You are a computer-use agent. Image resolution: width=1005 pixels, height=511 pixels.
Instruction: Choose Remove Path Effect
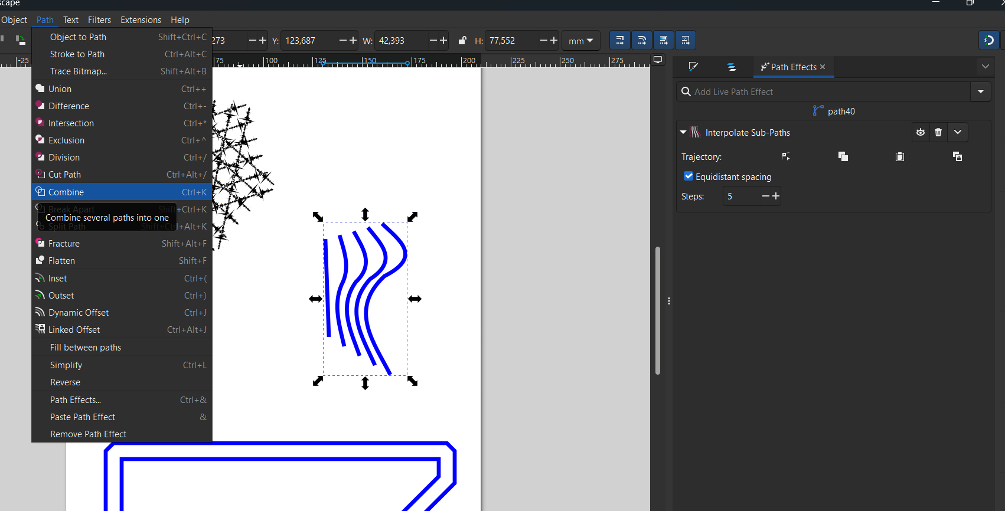122,434
